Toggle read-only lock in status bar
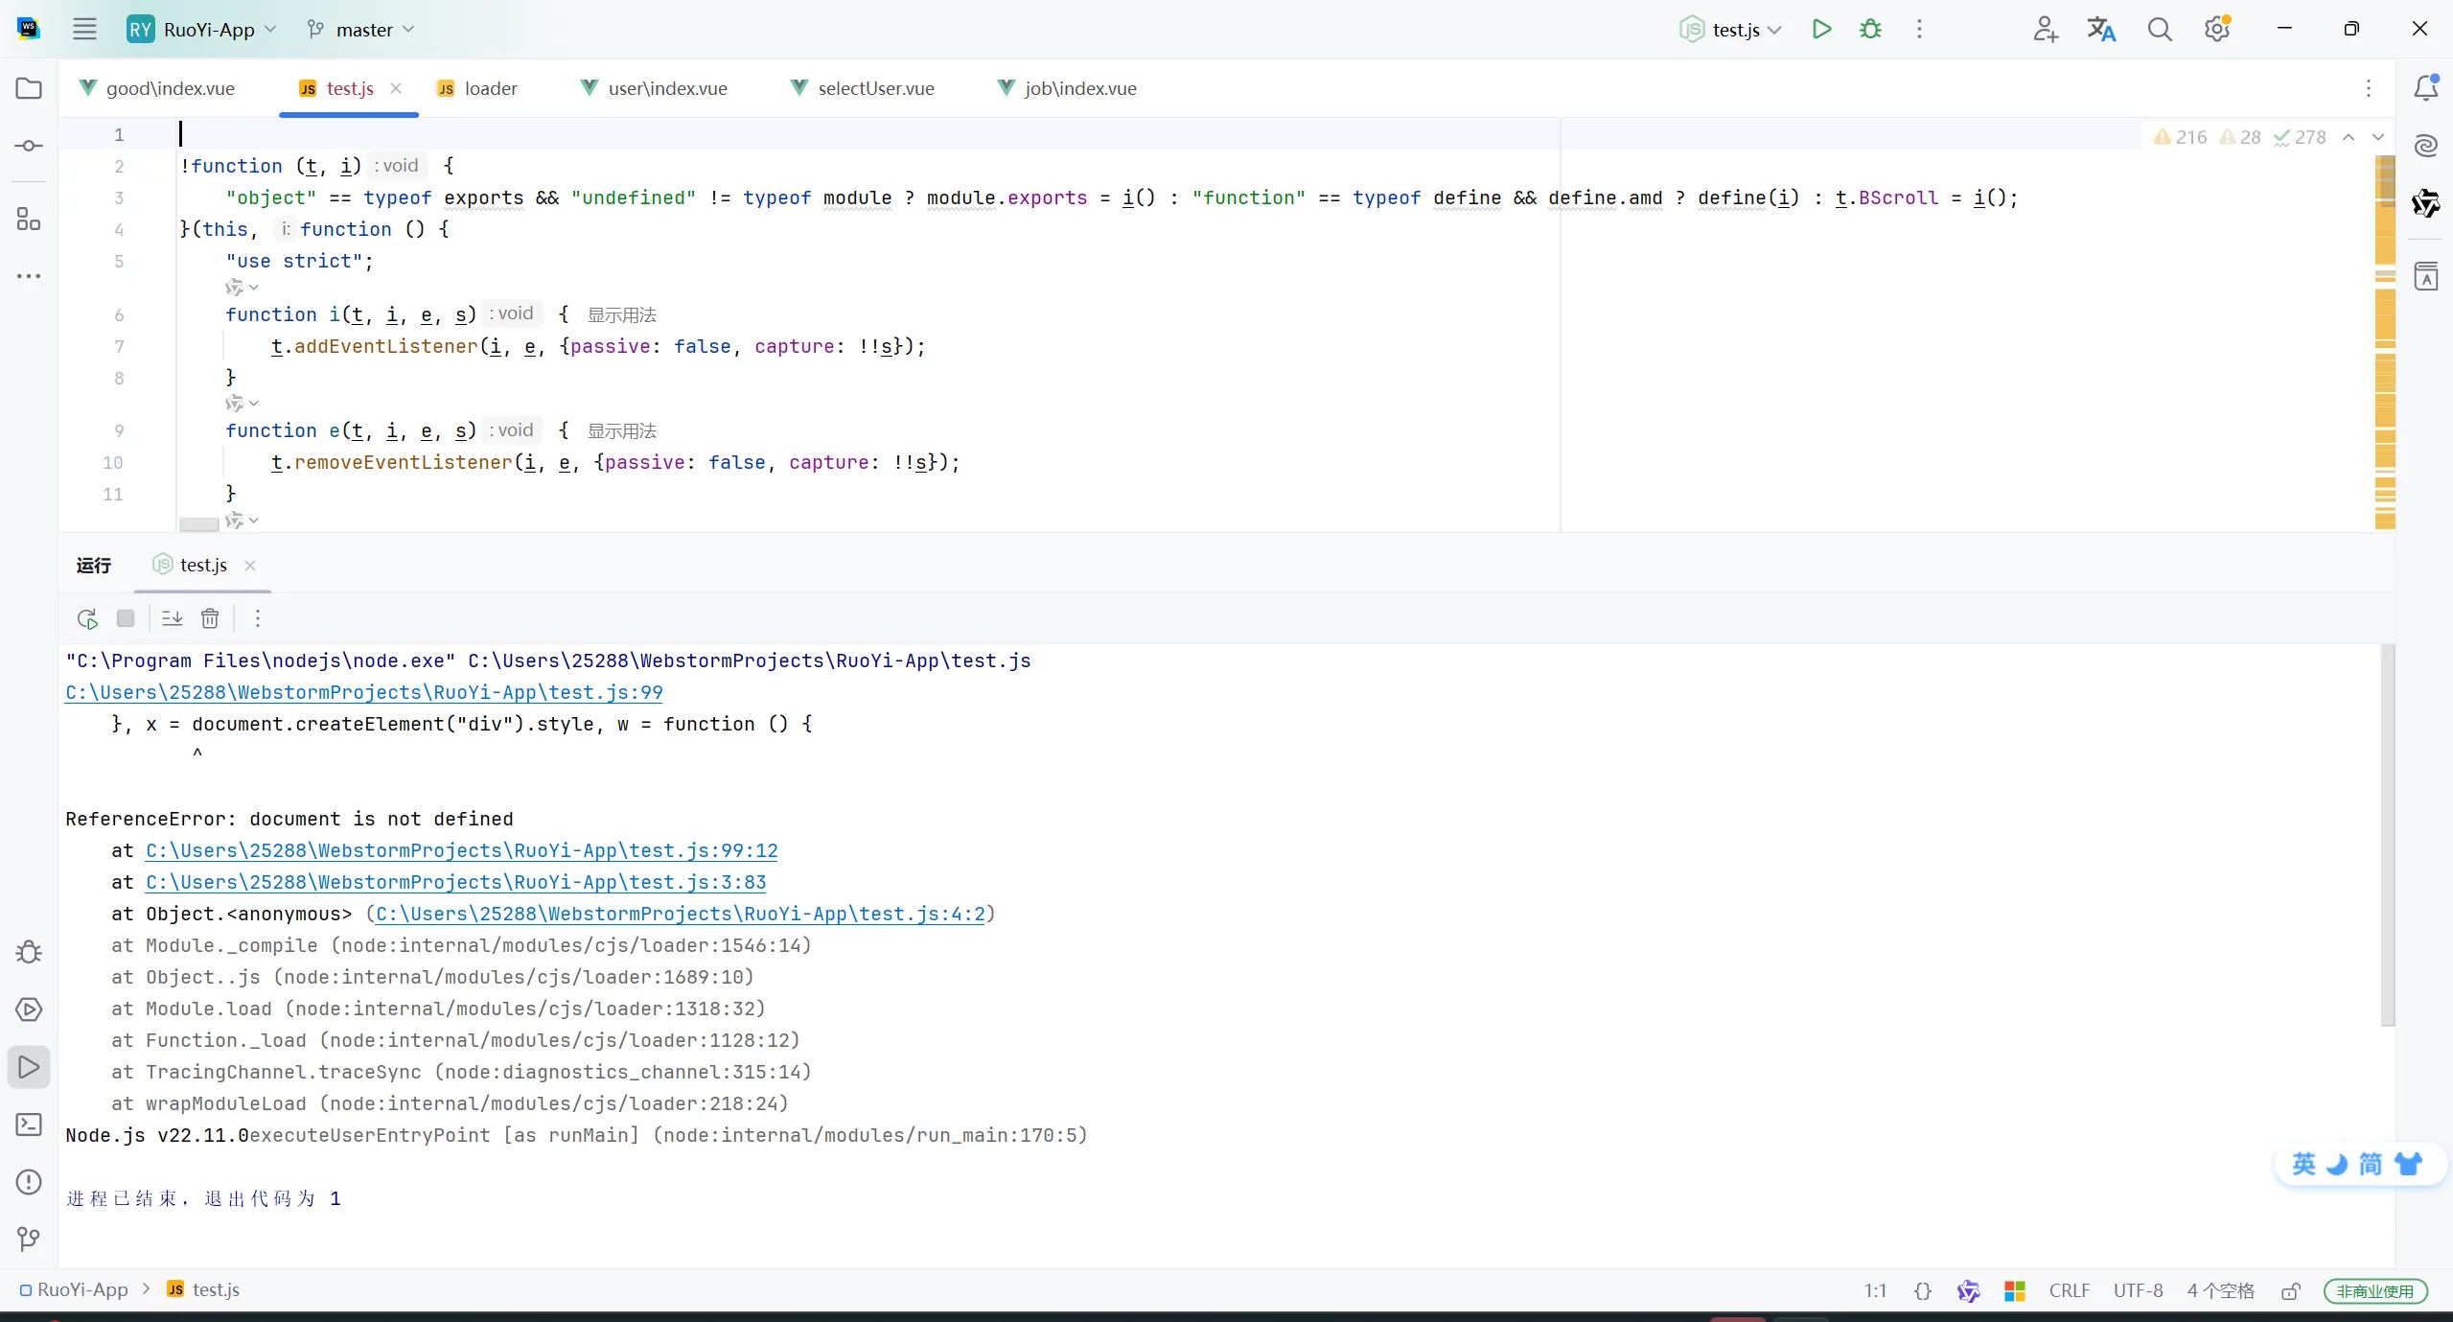Image resolution: width=2453 pixels, height=1322 pixels. (2290, 1291)
